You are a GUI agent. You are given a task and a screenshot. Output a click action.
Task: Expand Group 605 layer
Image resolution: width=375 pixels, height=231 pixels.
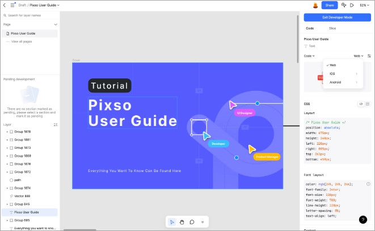pyautogui.click(x=7, y=220)
